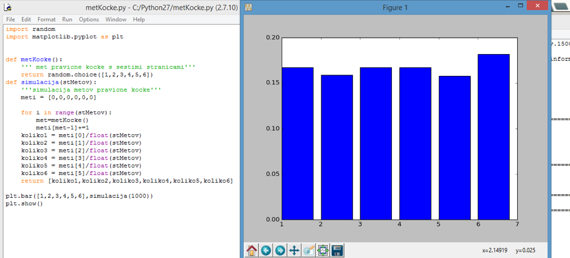This screenshot has height=258, width=570.
Task: Open the Help menu
Action: pos(139,19)
